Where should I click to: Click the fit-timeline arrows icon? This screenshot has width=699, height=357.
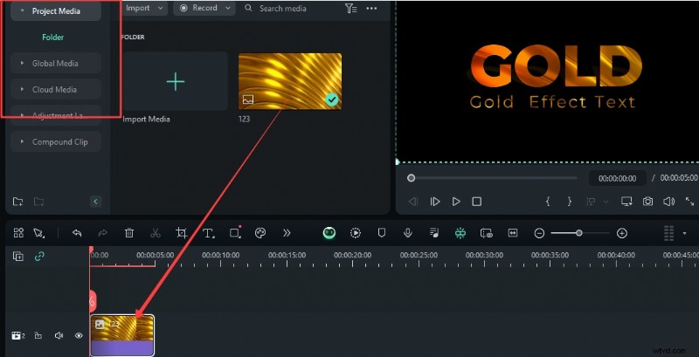click(x=513, y=233)
